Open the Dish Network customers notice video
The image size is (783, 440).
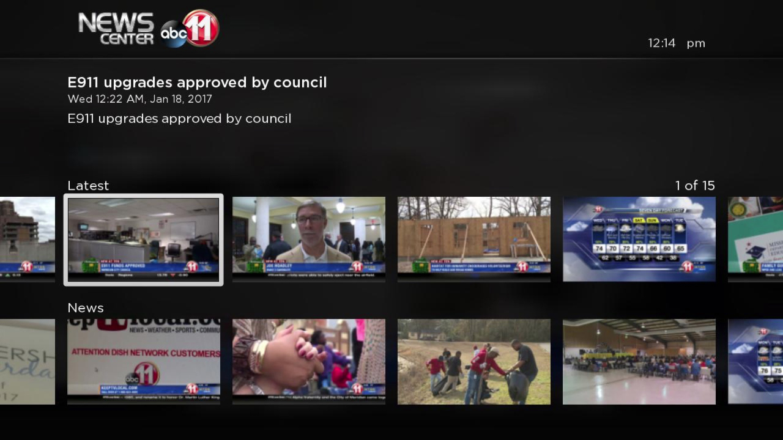point(144,362)
